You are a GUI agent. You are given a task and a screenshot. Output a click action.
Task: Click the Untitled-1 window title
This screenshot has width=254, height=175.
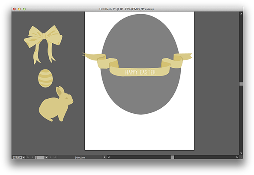pos(126,9)
